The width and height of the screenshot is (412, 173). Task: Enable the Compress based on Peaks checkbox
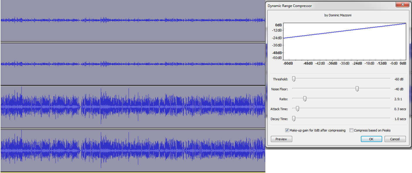coord(352,130)
